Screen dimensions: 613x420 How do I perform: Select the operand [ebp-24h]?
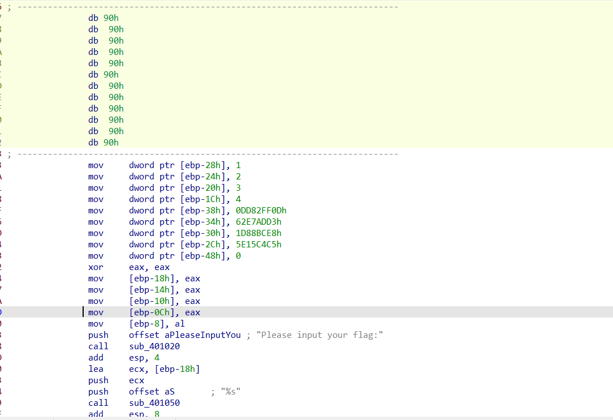[x=203, y=177]
